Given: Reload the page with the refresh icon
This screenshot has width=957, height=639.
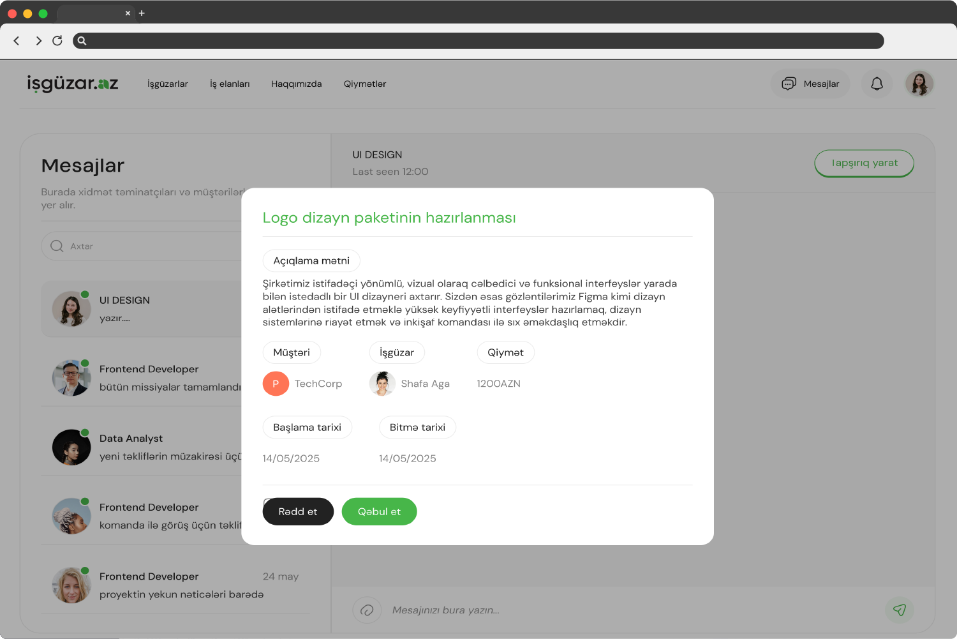Looking at the screenshot, I should coord(57,40).
